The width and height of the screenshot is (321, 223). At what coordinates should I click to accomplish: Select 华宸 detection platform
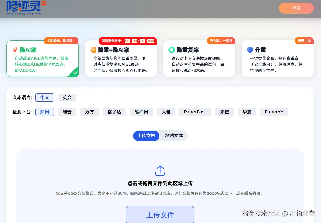tap(247, 112)
